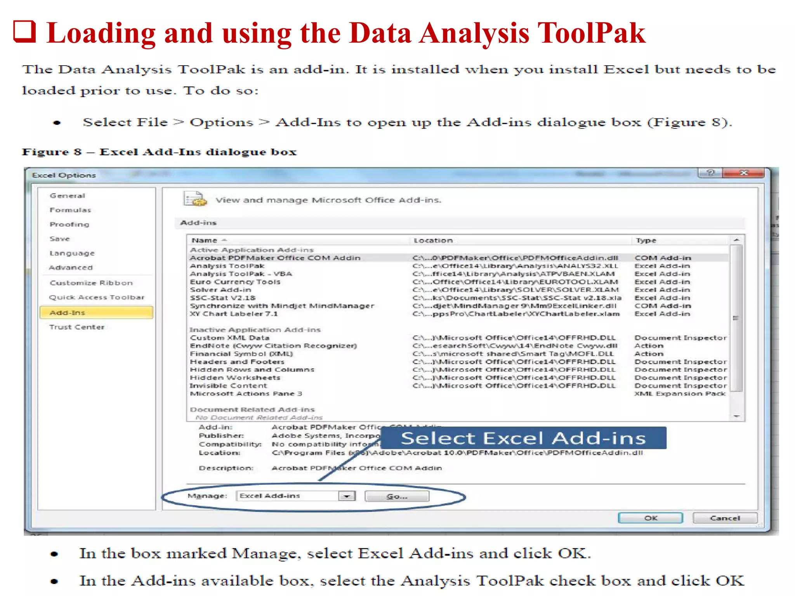The height and width of the screenshot is (596, 795).
Task: Sort add-ins by Name column header
Action: 298,241
